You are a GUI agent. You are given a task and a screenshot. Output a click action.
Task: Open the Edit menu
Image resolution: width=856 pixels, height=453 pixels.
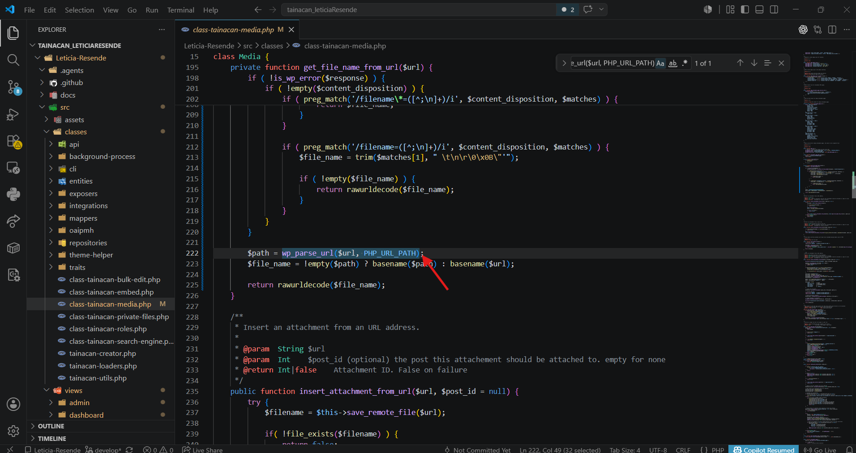(50, 10)
